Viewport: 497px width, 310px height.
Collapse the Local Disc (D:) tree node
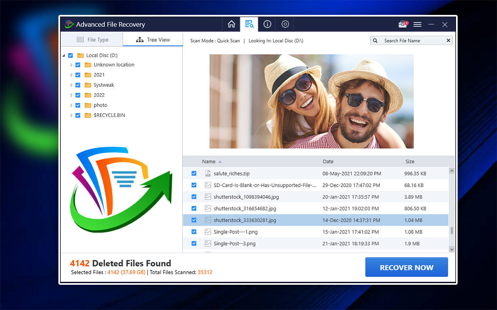click(x=64, y=55)
